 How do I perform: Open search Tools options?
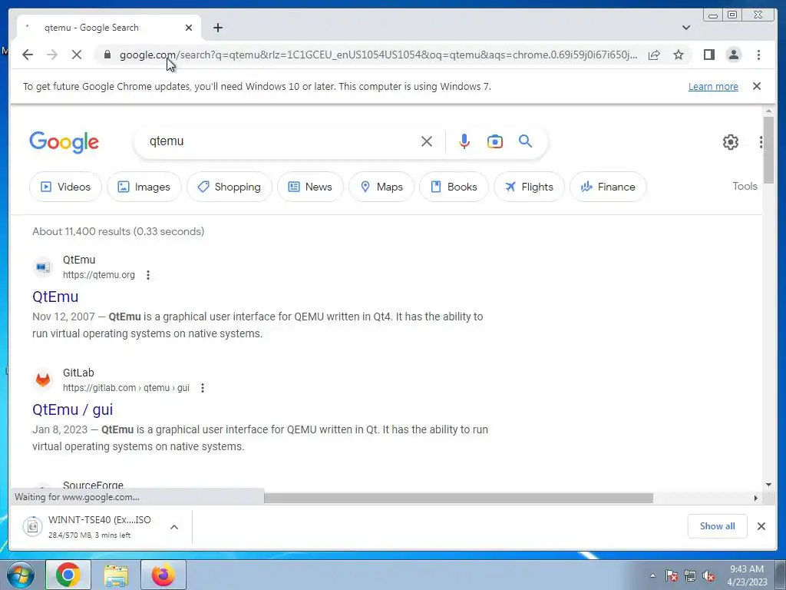tap(745, 186)
